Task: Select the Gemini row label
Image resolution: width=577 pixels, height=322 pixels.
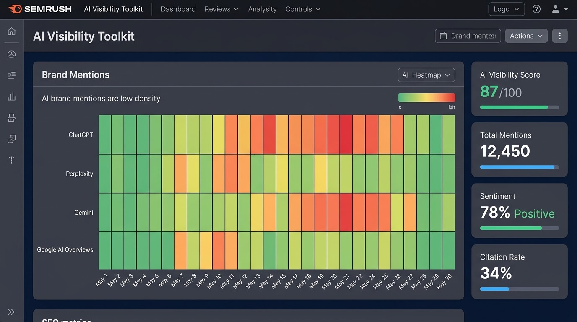Action: point(84,213)
